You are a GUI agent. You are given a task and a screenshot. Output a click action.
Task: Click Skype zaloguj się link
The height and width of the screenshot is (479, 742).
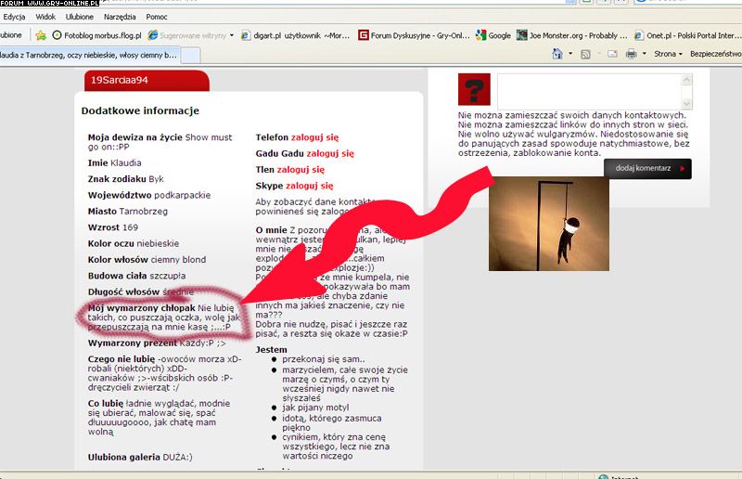(310, 186)
